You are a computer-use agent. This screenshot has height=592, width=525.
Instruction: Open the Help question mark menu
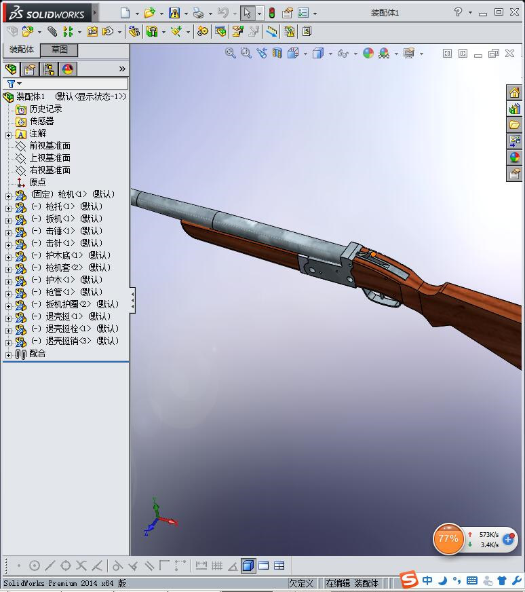pyautogui.click(x=458, y=12)
